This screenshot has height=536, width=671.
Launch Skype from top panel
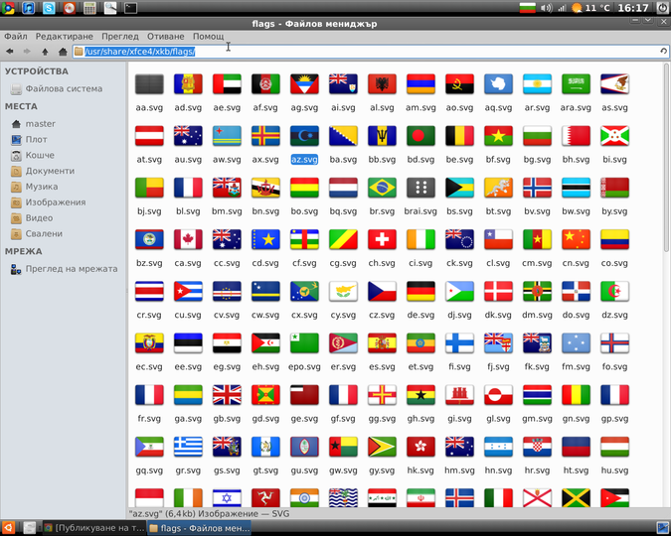coord(49,8)
